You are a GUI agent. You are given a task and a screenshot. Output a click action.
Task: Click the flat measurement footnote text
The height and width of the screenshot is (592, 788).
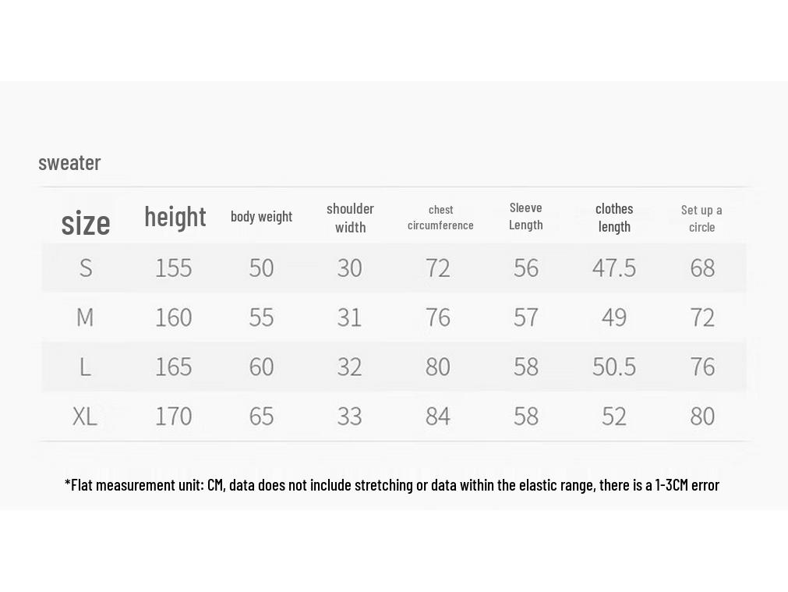[392, 485]
